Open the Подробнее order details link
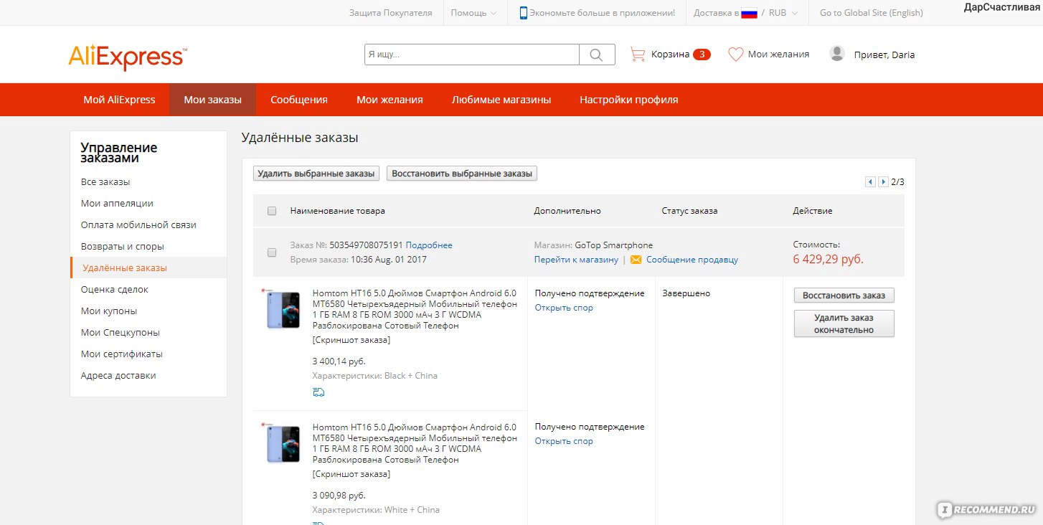 429,245
